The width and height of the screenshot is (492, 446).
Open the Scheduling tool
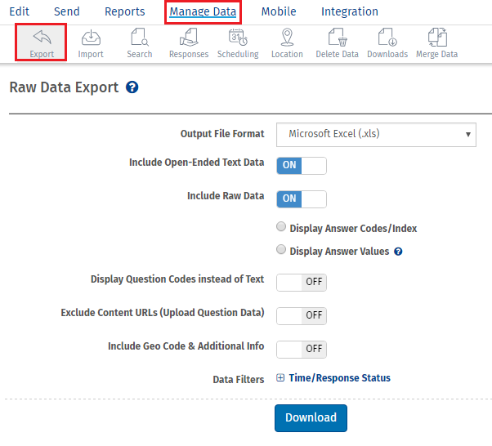(238, 43)
